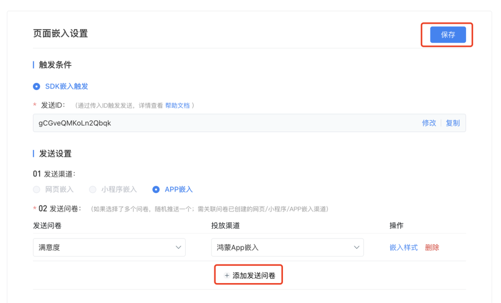Image resolution: width=501 pixels, height=303 pixels.
Task: Click the 页面嵌入设置 page title
Action: click(x=60, y=33)
